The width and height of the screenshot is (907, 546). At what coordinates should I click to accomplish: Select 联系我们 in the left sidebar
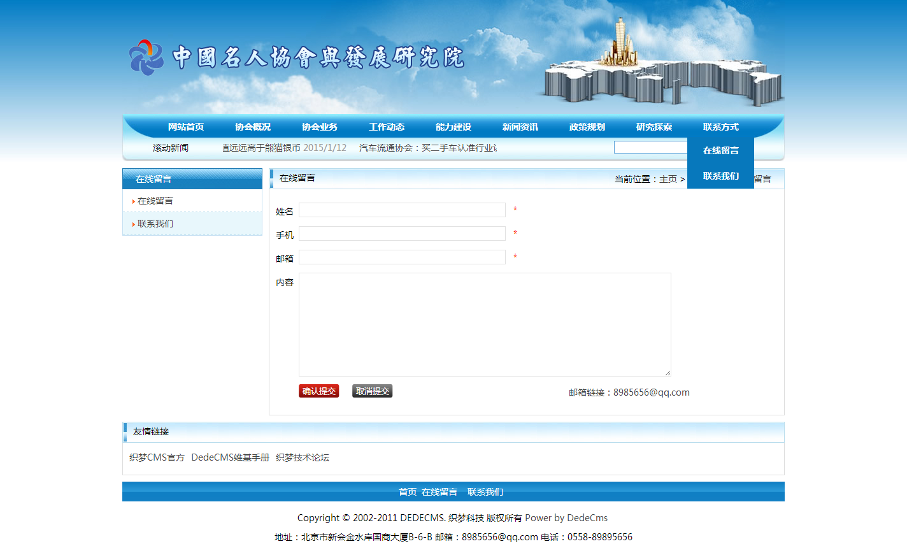click(x=155, y=224)
